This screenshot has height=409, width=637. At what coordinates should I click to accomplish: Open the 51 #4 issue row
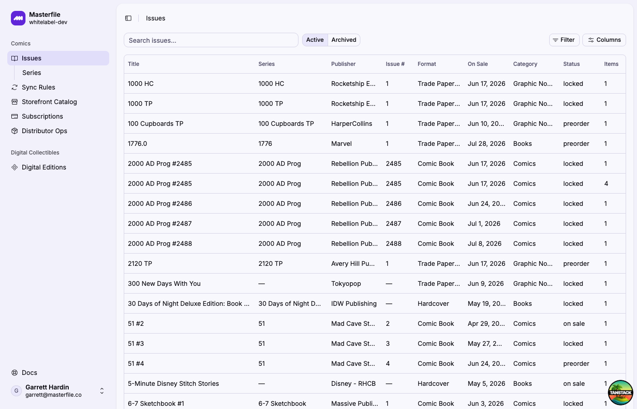point(374,364)
